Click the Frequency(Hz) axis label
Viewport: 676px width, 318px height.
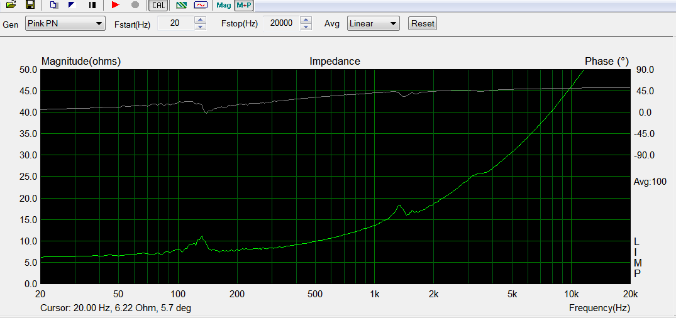click(x=599, y=308)
